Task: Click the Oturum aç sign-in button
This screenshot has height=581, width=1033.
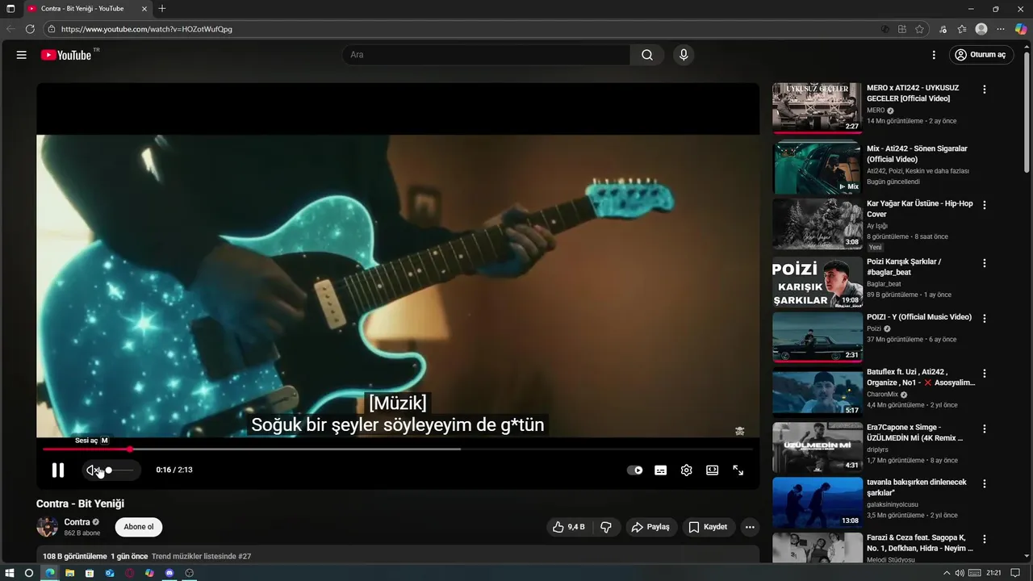Action: [981, 55]
